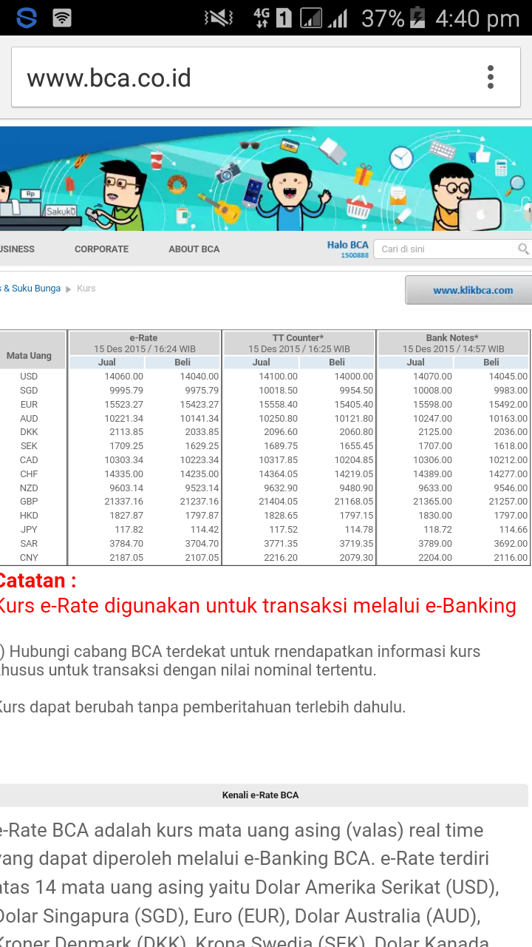Open the browser three-dot overflow menu
This screenshot has width=532, height=947.
tap(491, 77)
